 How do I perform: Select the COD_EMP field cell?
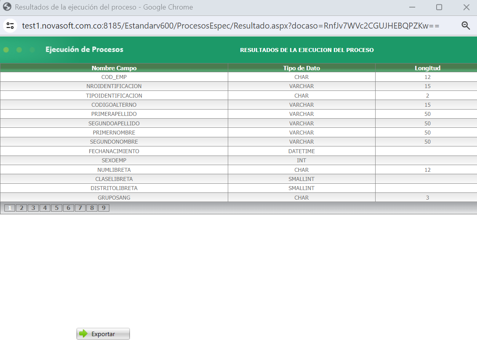[x=114, y=77]
